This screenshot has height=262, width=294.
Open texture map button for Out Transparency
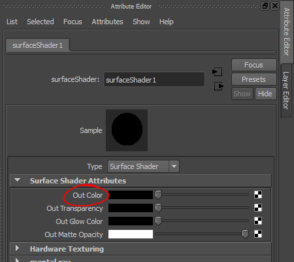click(258, 208)
